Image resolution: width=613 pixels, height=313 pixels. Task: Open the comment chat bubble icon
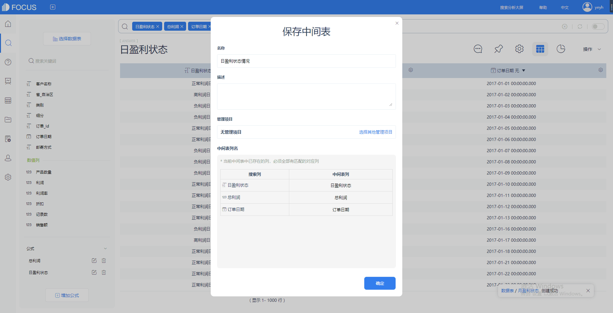(478, 49)
